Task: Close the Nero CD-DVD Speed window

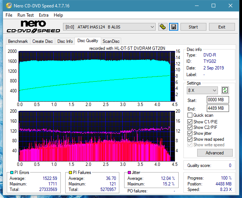Action: [x=231, y=6]
